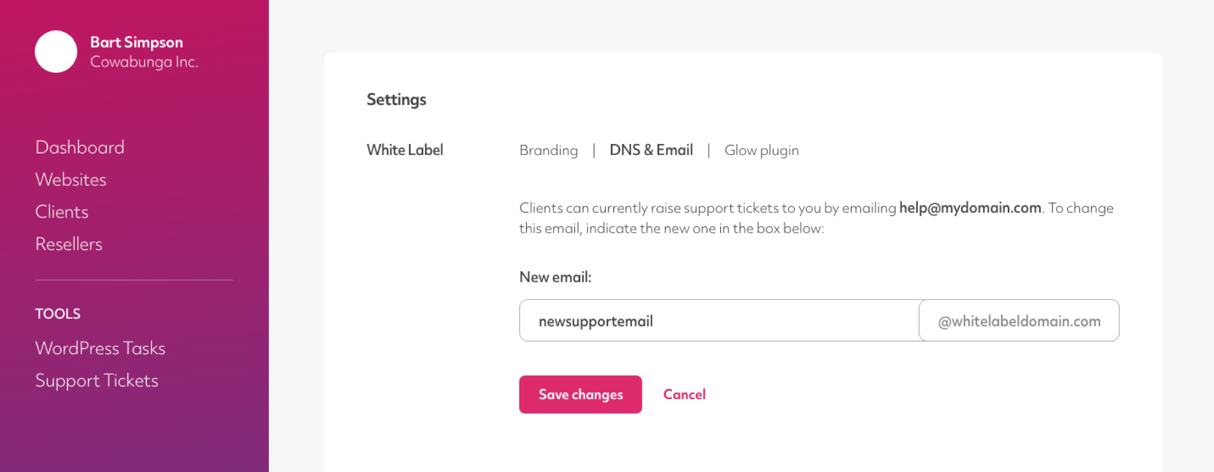Navigate to Resellers
1214x472 pixels.
click(69, 244)
